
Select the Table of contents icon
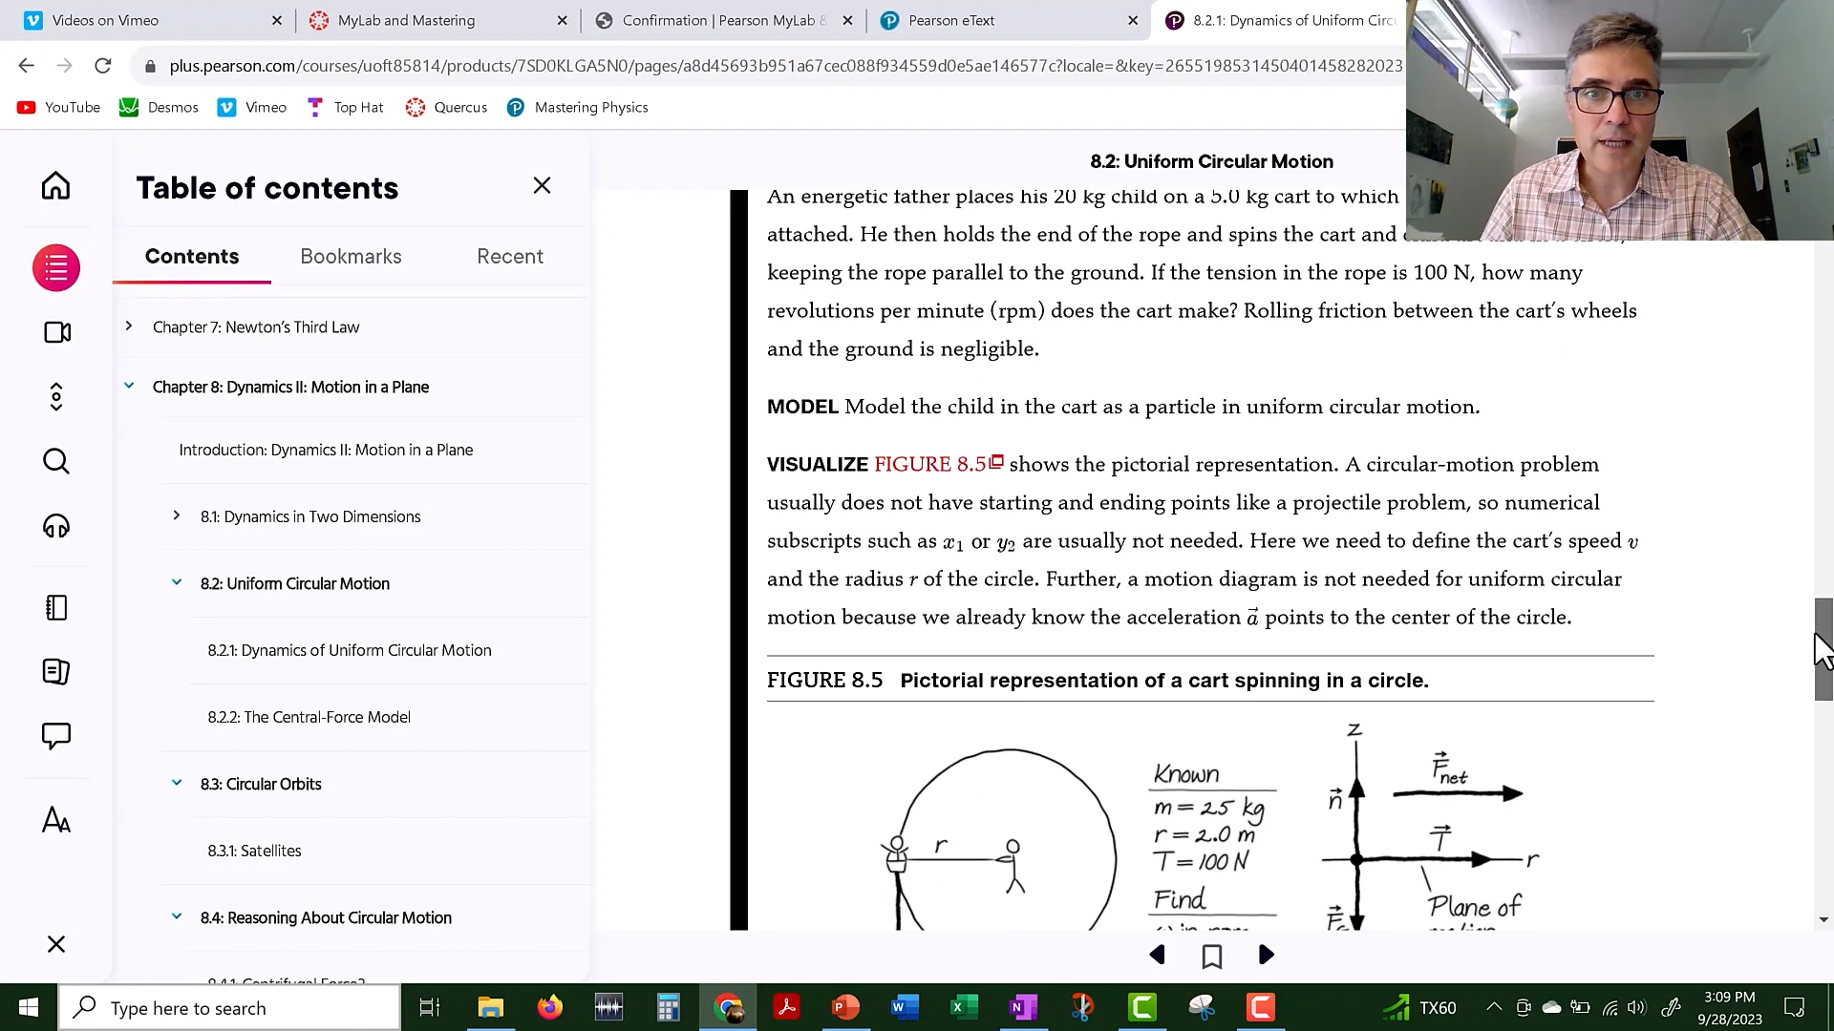[x=55, y=267]
